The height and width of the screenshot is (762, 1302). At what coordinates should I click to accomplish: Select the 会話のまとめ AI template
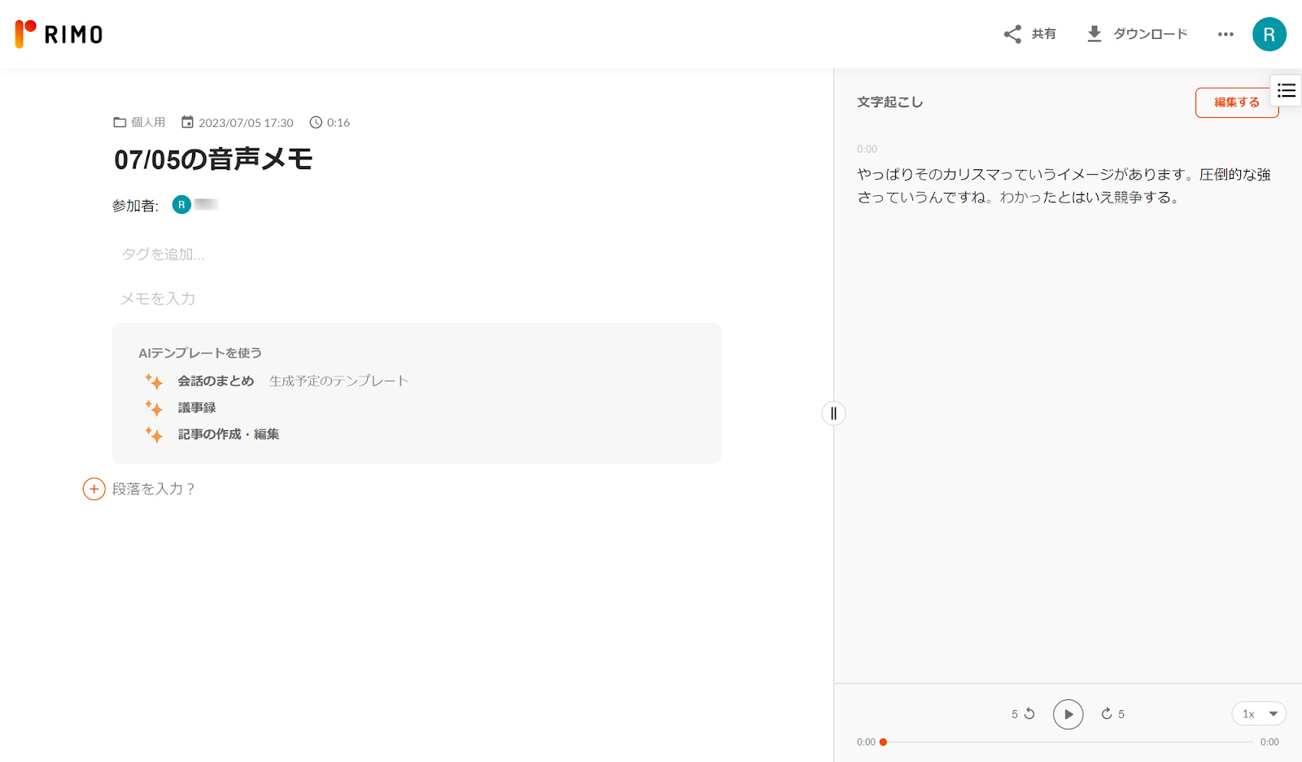pyautogui.click(x=216, y=381)
